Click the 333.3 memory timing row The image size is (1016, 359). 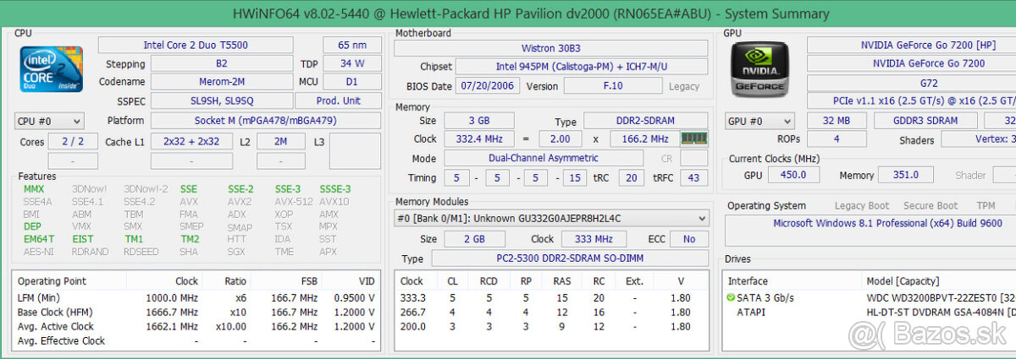pyautogui.click(x=552, y=298)
